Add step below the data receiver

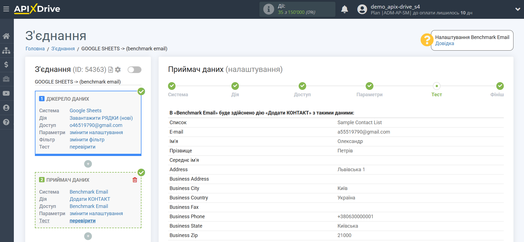tap(88, 236)
